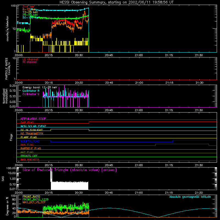Screen dimensions: 220x220
Task: Click the HESSI Observing Summary title text
Action: pyautogui.click(x=116, y=2)
